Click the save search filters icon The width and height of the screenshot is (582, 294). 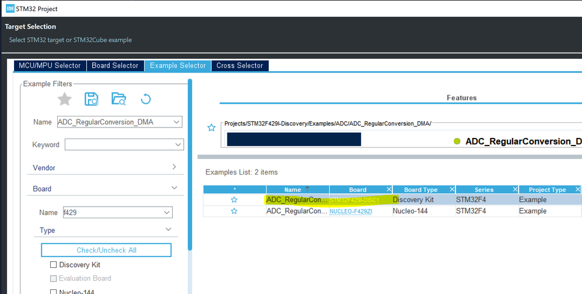click(x=92, y=100)
